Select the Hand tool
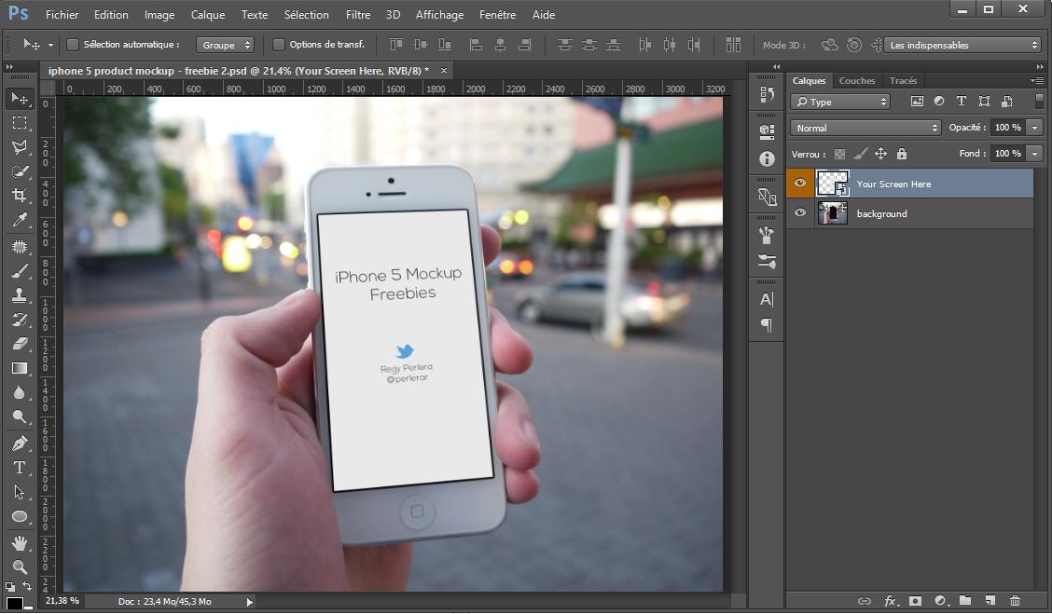1052x614 pixels. 20,543
